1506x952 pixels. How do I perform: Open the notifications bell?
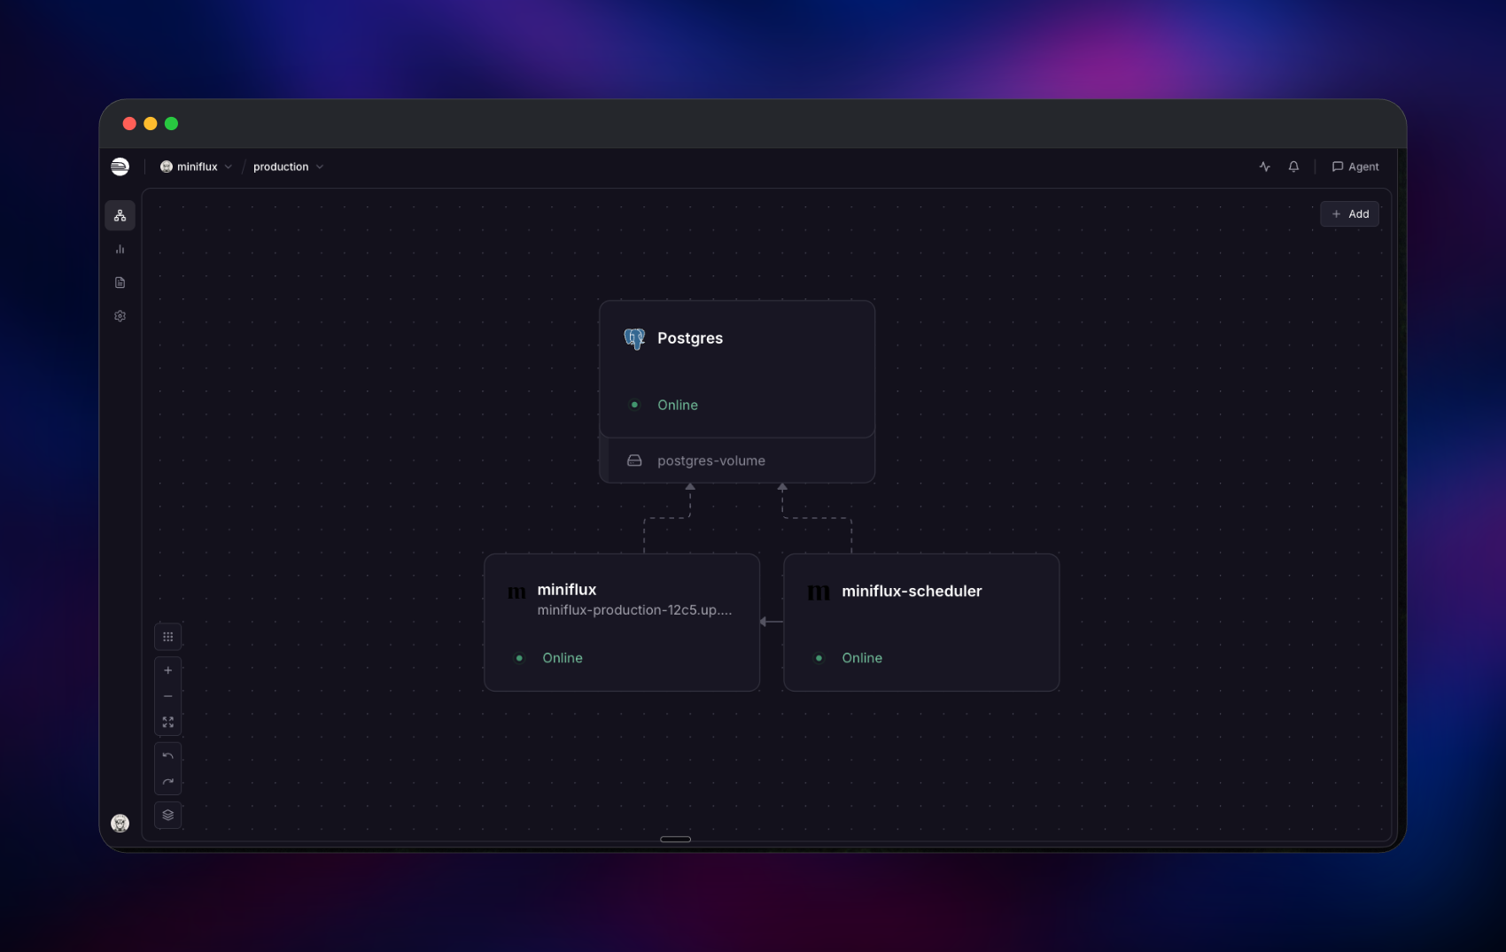click(x=1293, y=166)
